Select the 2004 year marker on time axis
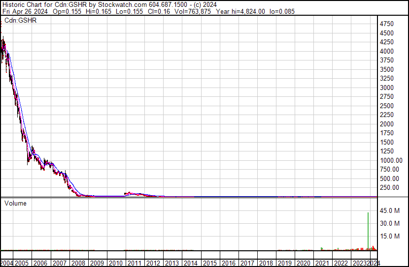The image size is (409, 267). point(7,263)
